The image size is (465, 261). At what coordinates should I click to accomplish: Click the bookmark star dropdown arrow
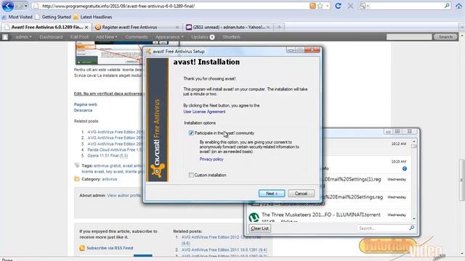point(328,6)
